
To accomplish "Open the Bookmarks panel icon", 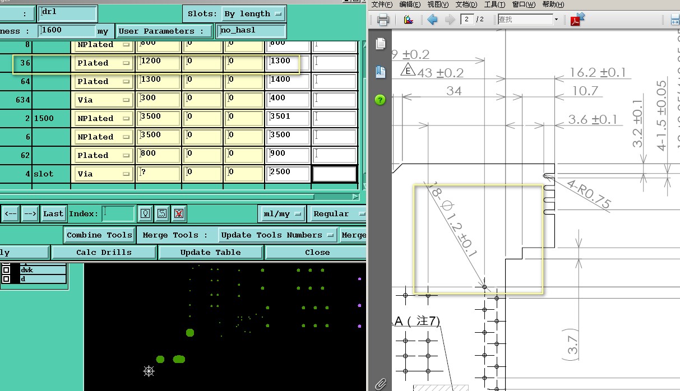I will point(381,71).
